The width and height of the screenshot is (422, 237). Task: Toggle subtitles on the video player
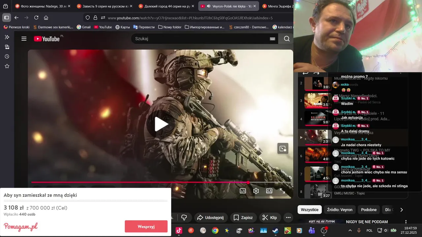pos(243,191)
